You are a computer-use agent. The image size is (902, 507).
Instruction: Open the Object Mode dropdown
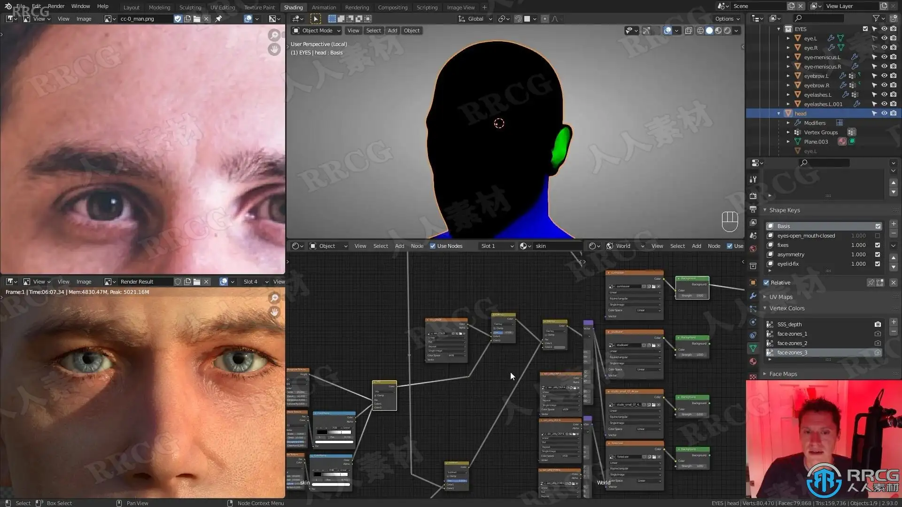316,31
